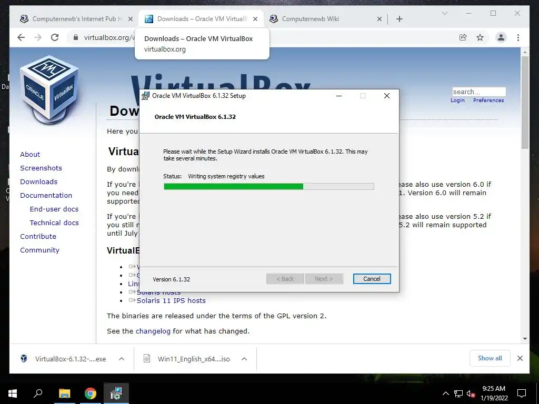Open the About link in the sidebar
Viewport: 539px width, 404px height.
(30, 154)
